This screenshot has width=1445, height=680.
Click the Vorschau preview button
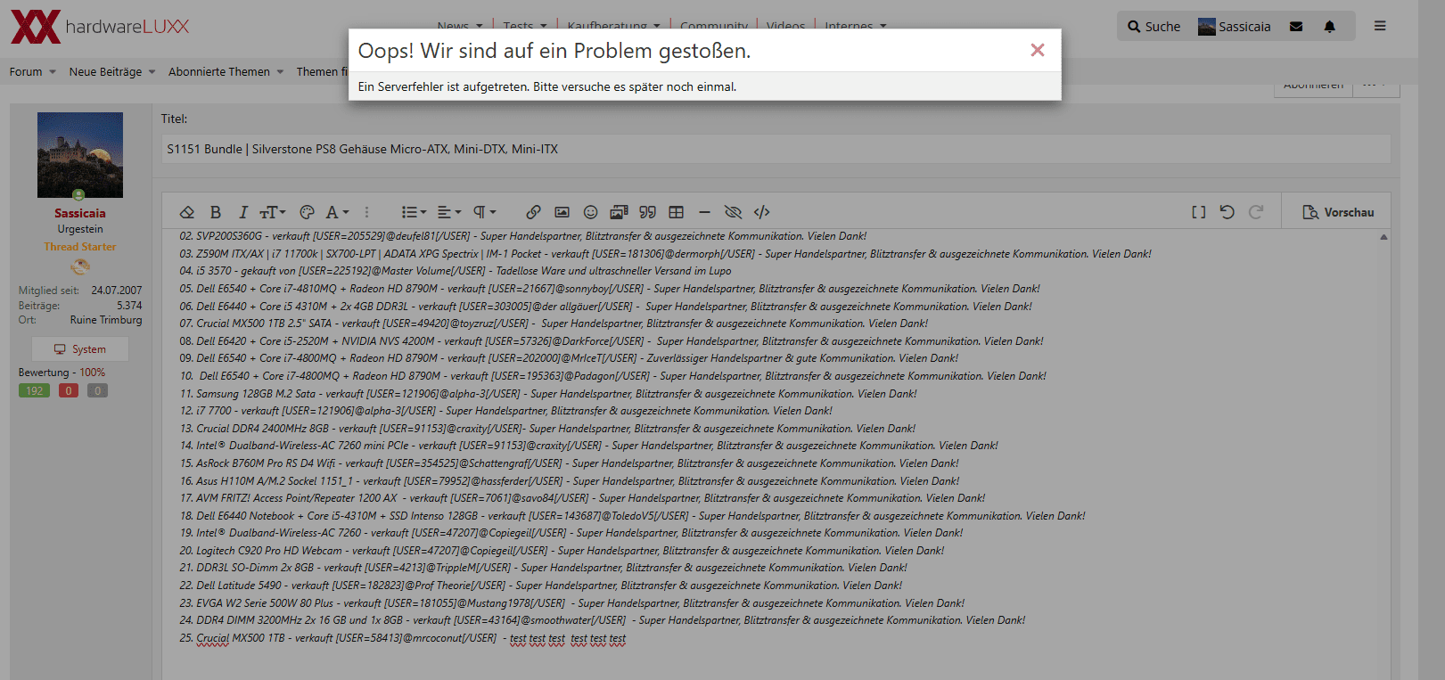1338,212
